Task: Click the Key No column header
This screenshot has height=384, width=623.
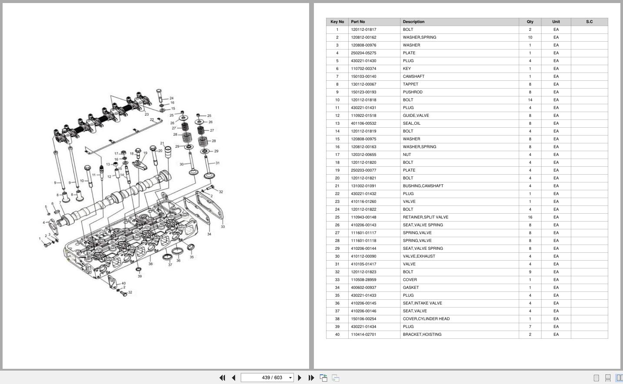Action: (337, 22)
